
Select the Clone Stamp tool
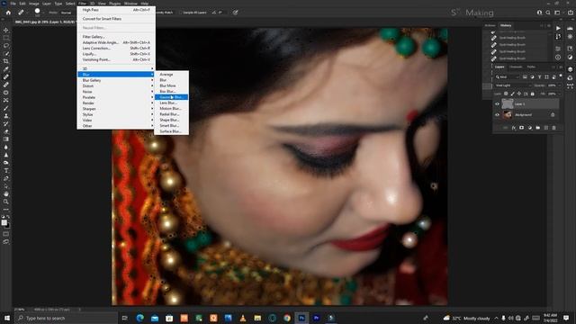click(6, 116)
